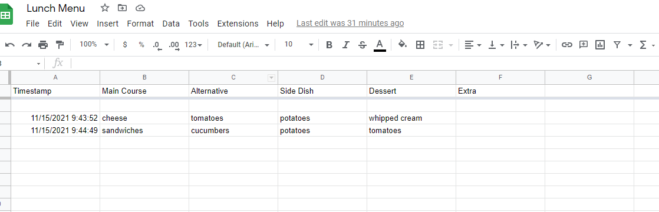The height and width of the screenshot is (212, 659).
Task: Select the cell containing 'whipped cream'
Action: coord(411,118)
